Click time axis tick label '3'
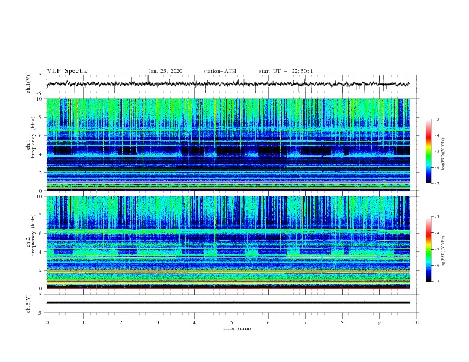 pyautogui.click(x=158, y=322)
